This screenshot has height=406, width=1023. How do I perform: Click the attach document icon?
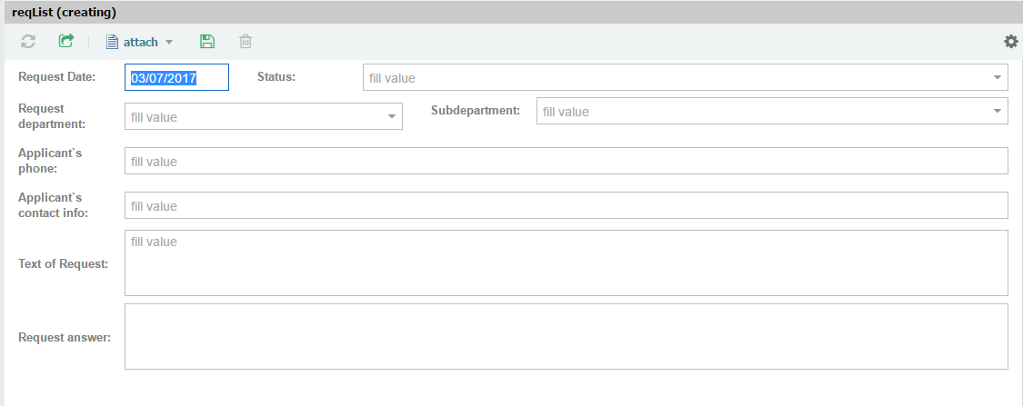113,42
